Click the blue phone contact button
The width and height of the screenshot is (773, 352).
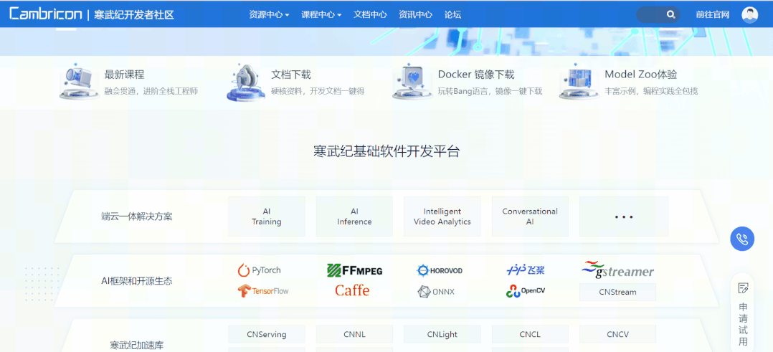(742, 239)
